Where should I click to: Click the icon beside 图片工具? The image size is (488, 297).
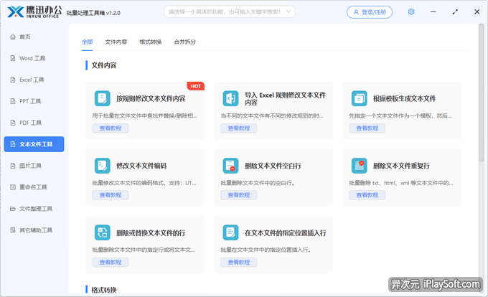click(x=13, y=166)
